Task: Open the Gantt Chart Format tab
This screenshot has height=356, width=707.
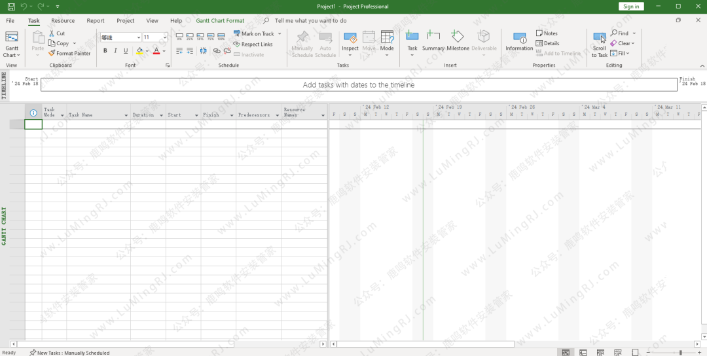Action: (x=220, y=21)
